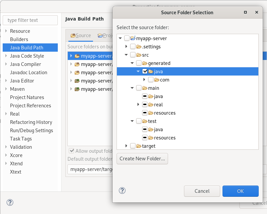Cancel the Source Folder Selection dialog
Viewport: 267px width, 214px height.
[202, 191]
